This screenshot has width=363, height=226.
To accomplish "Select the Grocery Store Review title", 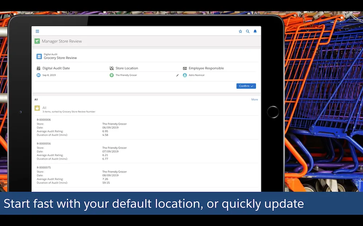I will coord(60,58).
